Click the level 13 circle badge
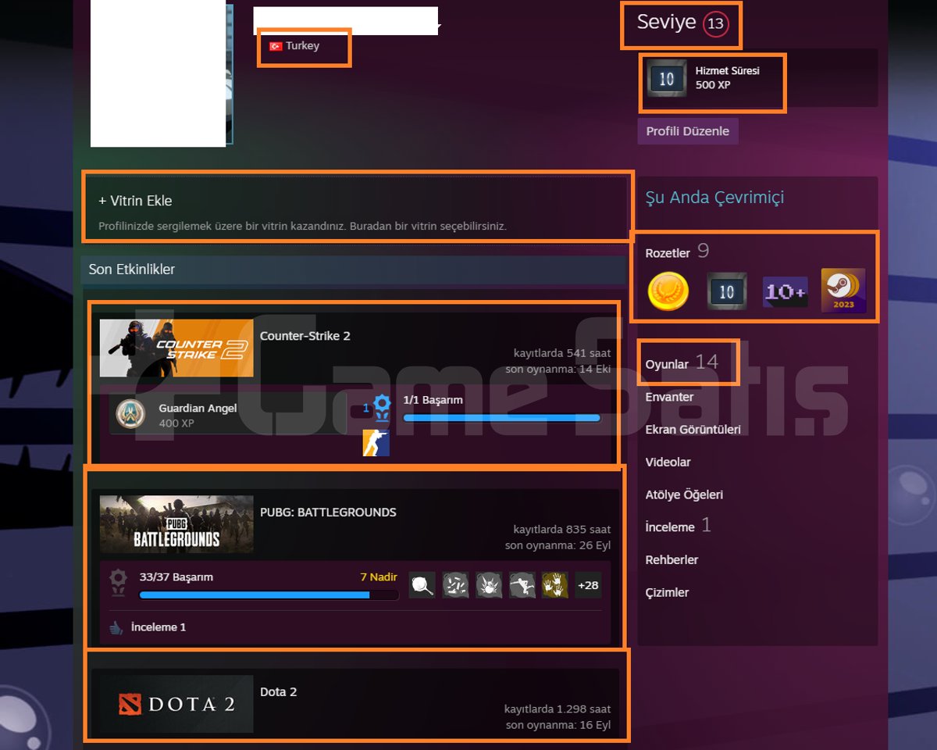Image resolution: width=937 pixels, height=750 pixels. point(714,24)
